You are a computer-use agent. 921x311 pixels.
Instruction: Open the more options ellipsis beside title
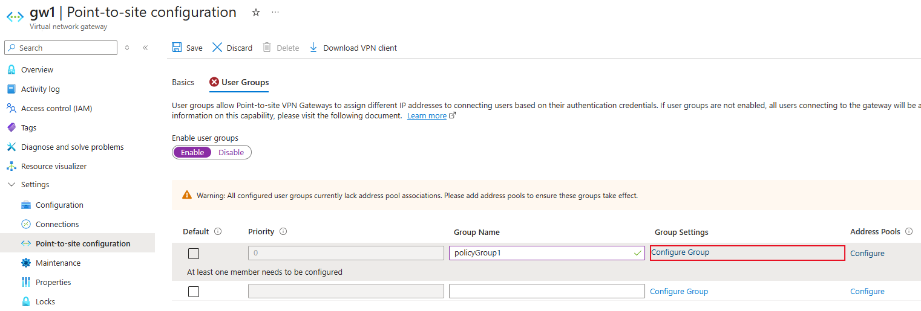click(x=275, y=12)
